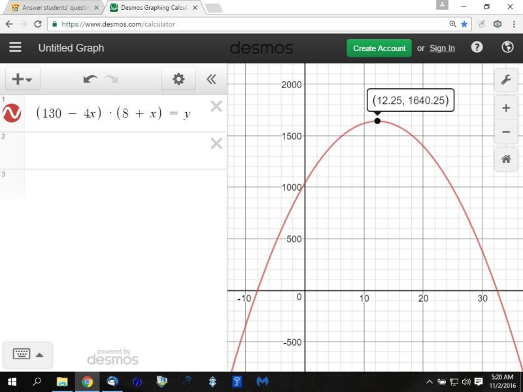This screenshot has width=523, height=392.
Task: Go back in browser history
Action: click(9, 24)
